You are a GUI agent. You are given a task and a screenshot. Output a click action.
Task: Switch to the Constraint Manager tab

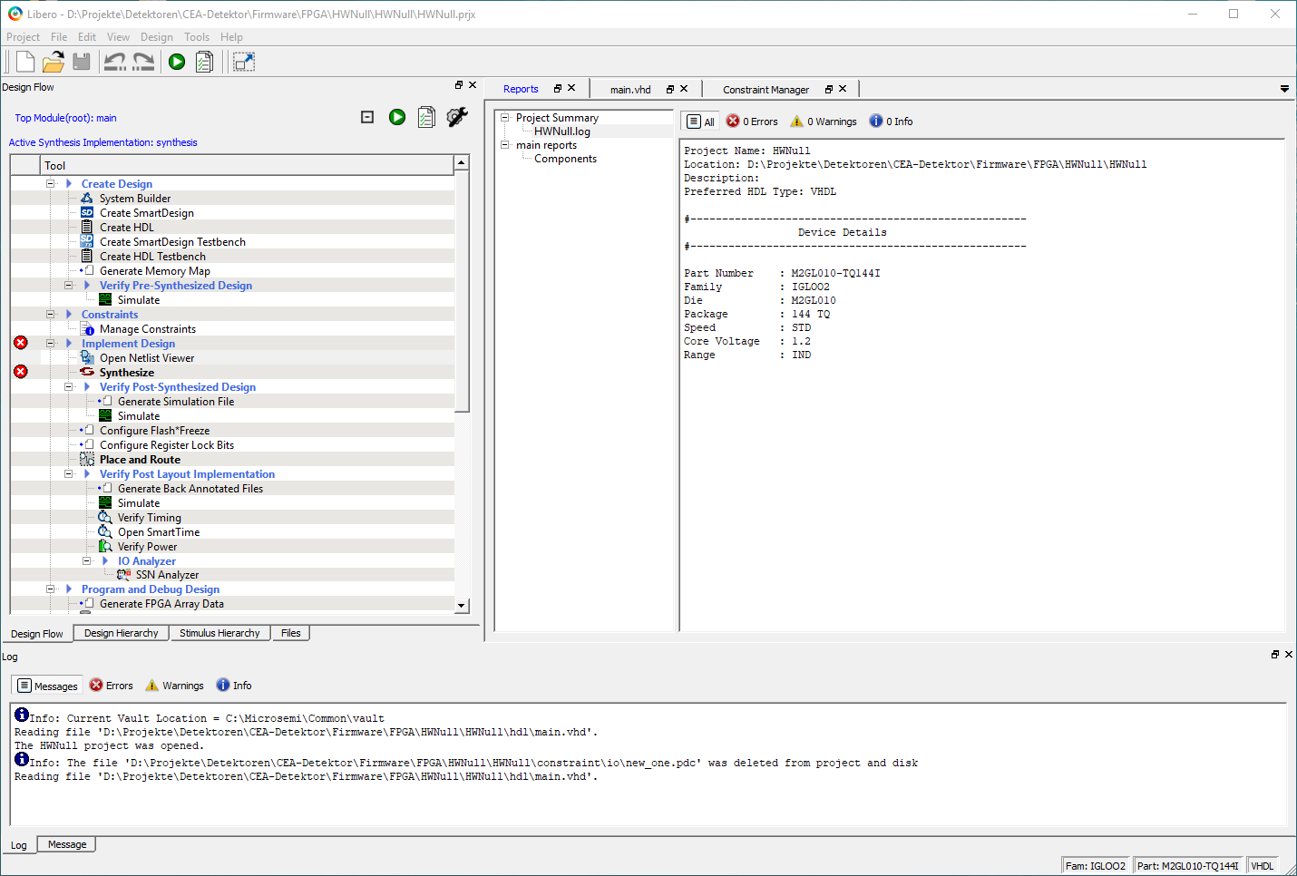point(766,90)
